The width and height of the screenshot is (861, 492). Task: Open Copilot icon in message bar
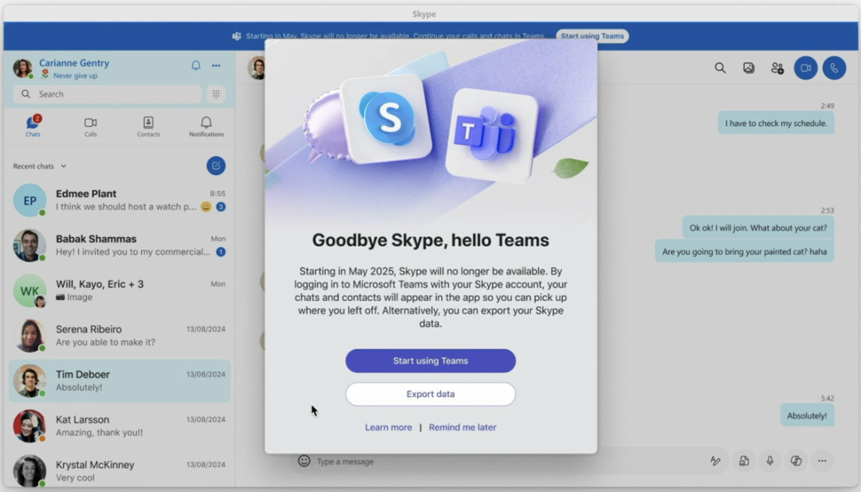click(x=796, y=461)
